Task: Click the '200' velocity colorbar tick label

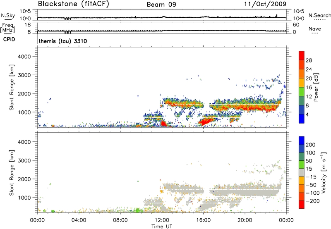Action: coord(311,145)
